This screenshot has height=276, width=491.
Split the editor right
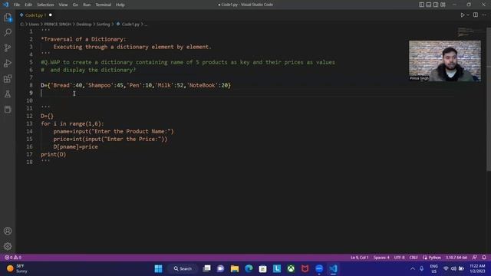[476, 15]
